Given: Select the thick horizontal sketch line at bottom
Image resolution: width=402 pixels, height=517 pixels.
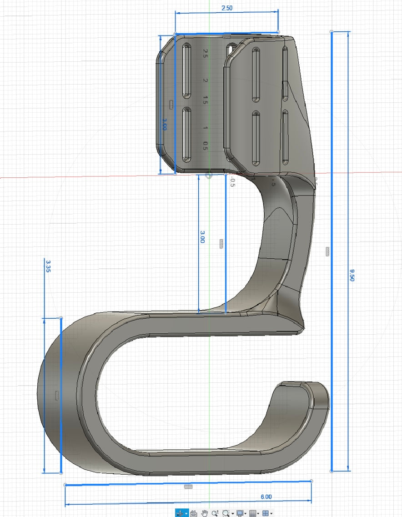Looking at the screenshot, I should (x=188, y=482).
